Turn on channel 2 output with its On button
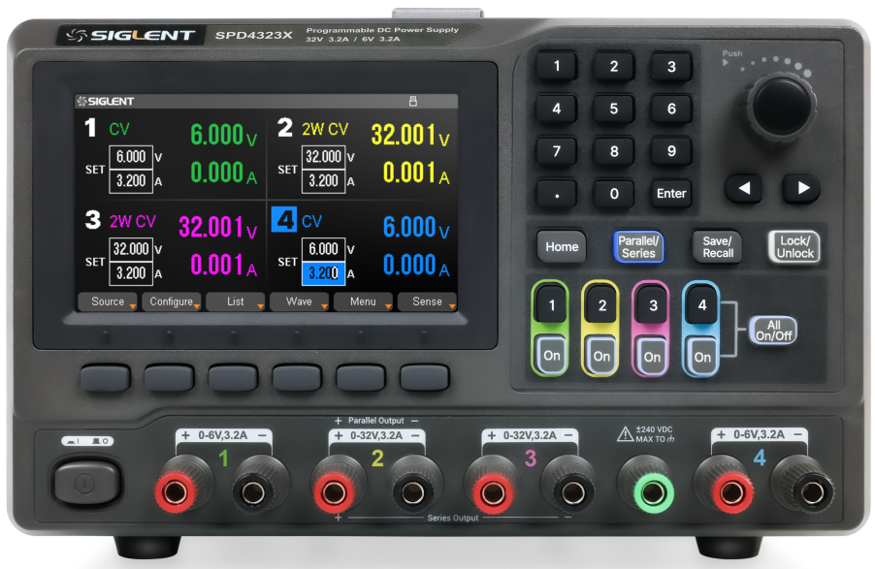The width and height of the screenshot is (875, 569). click(x=601, y=356)
